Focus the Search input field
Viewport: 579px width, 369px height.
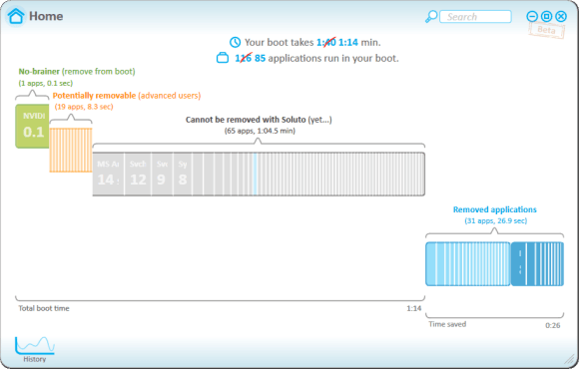[475, 17]
